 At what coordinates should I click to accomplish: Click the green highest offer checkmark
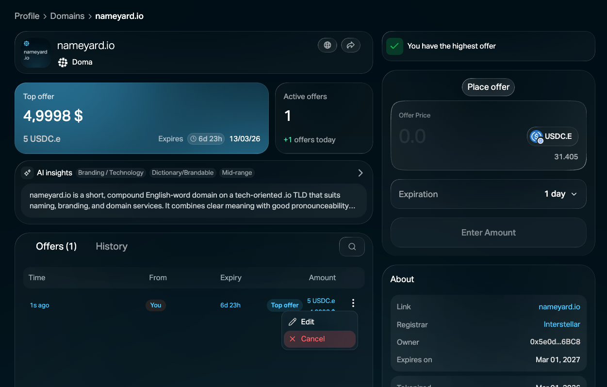click(394, 46)
